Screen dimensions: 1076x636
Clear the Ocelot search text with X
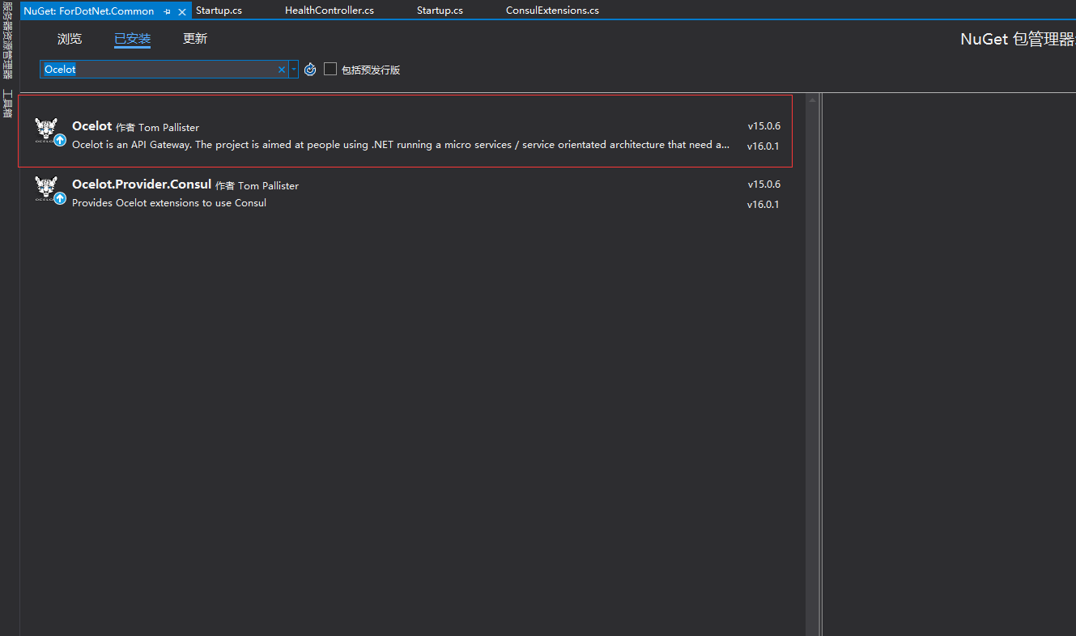click(282, 70)
